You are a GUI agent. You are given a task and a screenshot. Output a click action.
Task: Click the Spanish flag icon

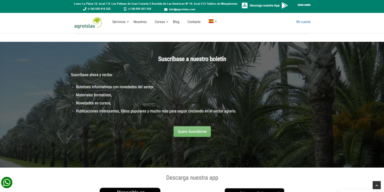pyautogui.click(x=211, y=21)
